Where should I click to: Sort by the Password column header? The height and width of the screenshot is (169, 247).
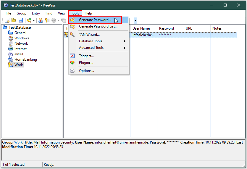pos(170,28)
